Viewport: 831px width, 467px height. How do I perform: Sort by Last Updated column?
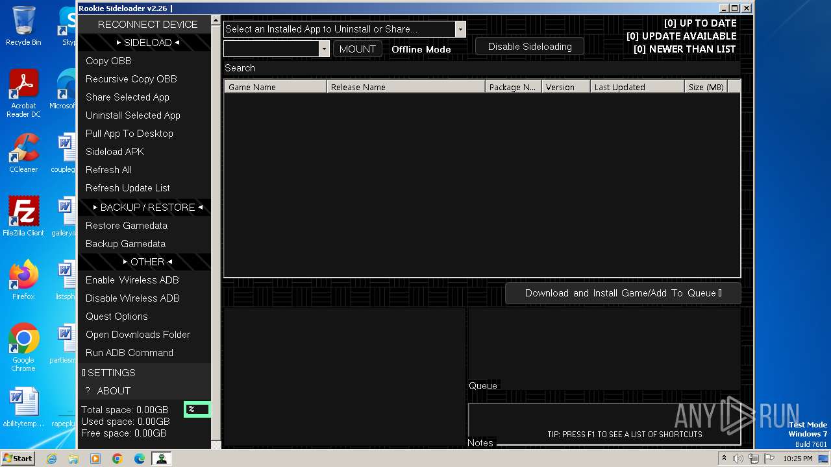(638, 87)
